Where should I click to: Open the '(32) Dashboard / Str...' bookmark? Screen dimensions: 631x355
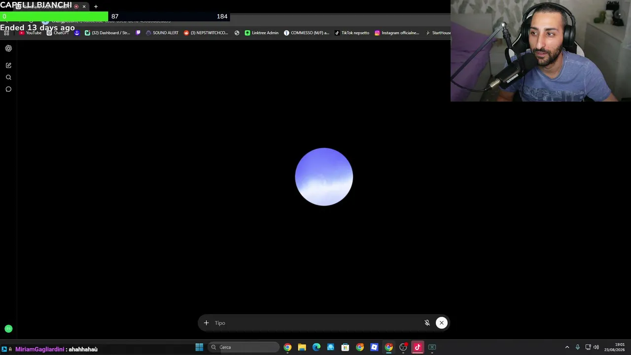(x=107, y=33)
